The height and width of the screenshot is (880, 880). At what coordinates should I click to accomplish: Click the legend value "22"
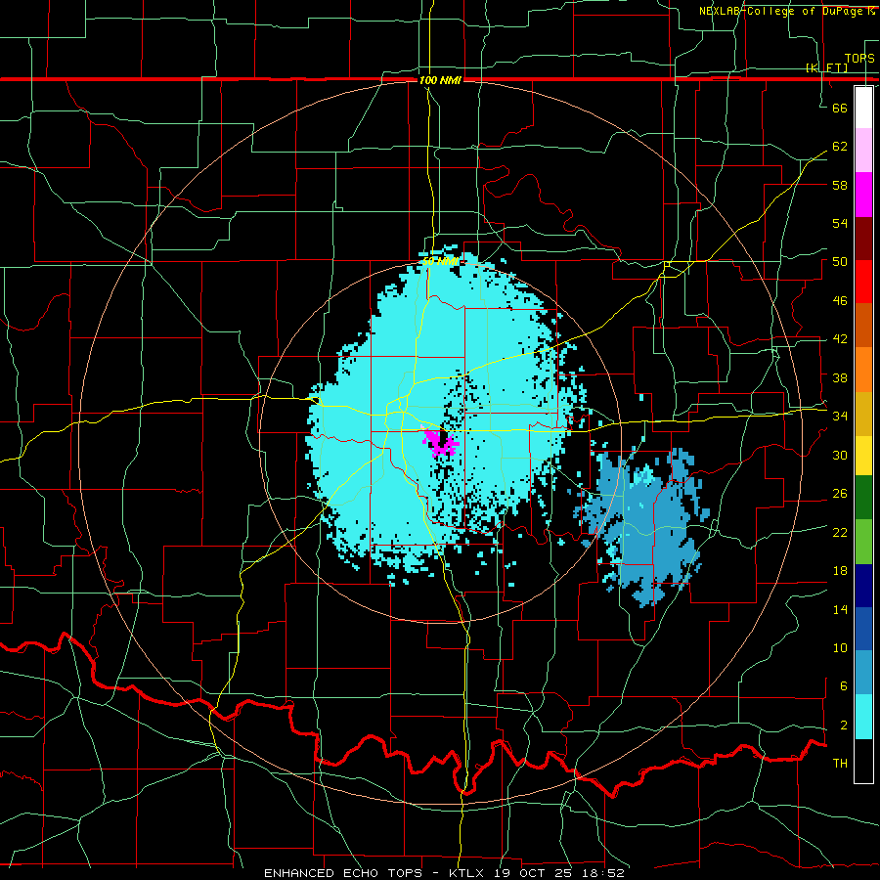coord(840,532)
